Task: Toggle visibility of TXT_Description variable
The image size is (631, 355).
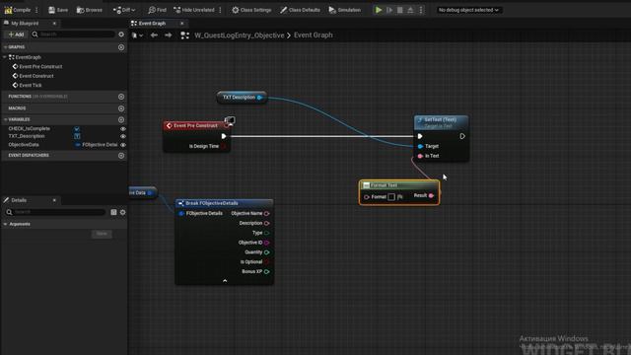Action: [123, 136]
